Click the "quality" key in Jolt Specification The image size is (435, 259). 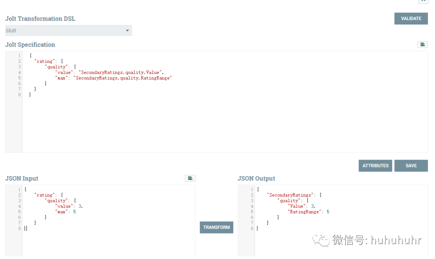pos(56,67)
